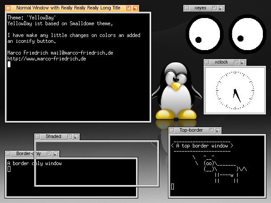Click the 'Border-only' title text

click(28, 153)
